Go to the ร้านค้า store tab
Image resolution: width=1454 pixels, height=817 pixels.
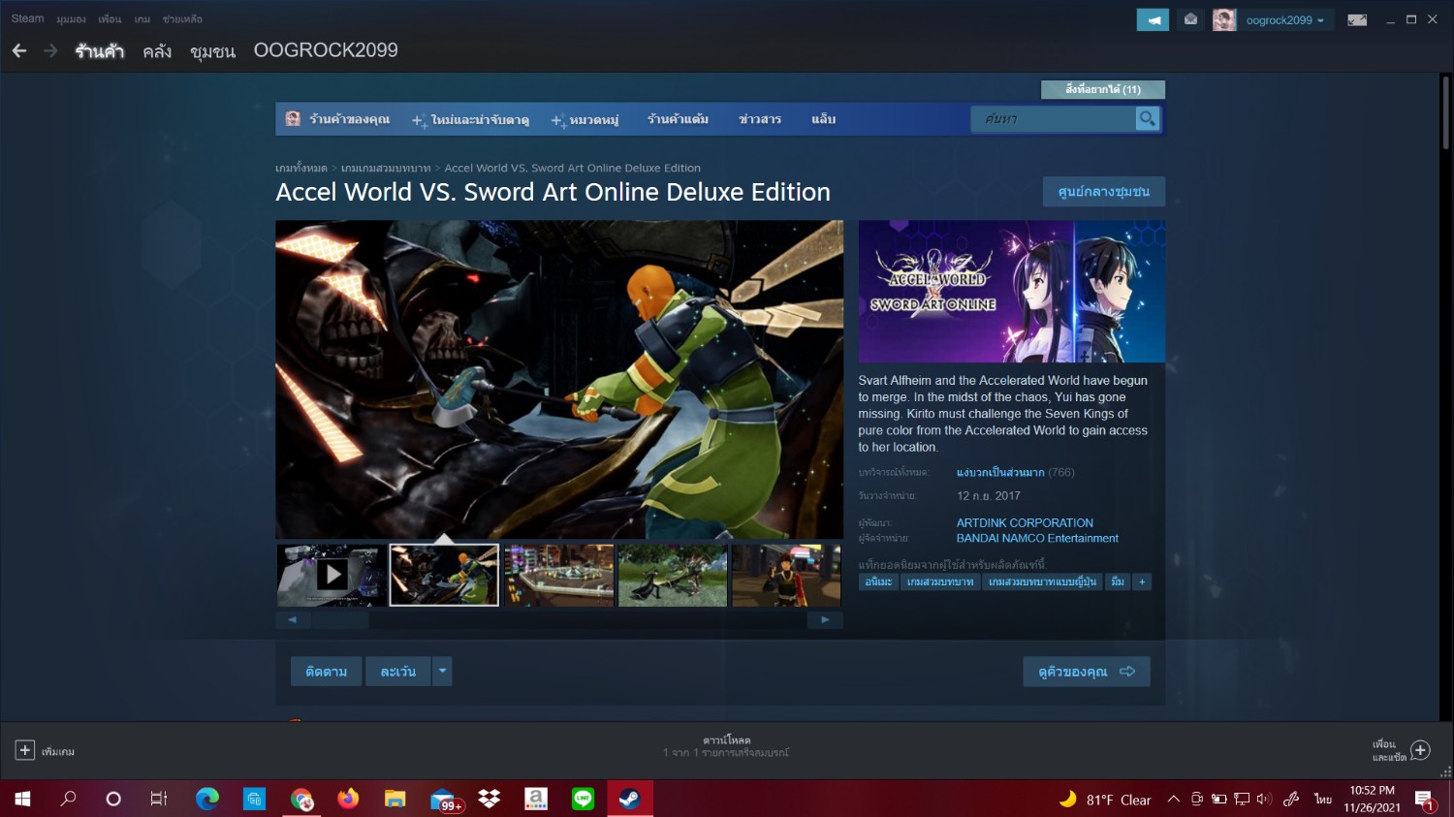pos(100,51)
